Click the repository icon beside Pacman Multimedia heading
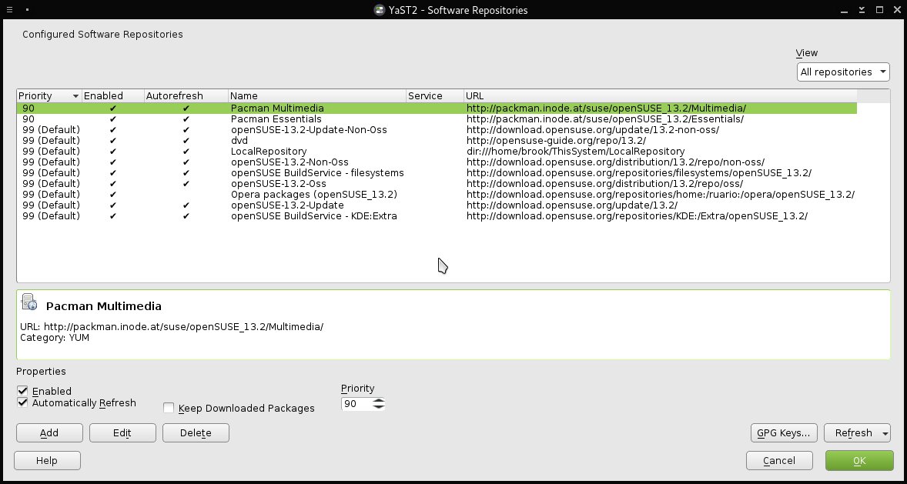 pyautogui.click(x=29, y=302)
